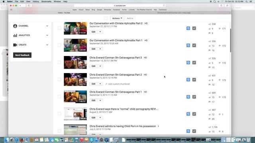Open the Help menu
The height and width of the screenshot is (143, 255).
click(x=65, y=2)
